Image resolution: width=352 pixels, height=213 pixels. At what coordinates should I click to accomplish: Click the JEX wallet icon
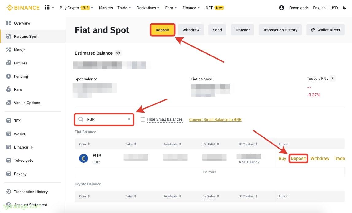(x=9, y=121)
